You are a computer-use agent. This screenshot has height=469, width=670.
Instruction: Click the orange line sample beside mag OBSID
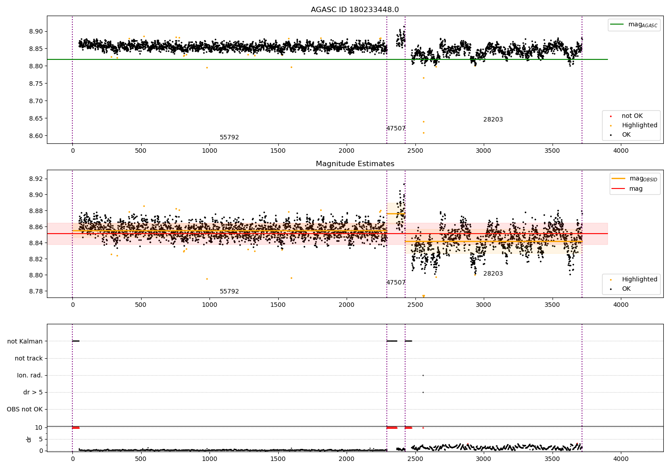(x=618, y=179)
